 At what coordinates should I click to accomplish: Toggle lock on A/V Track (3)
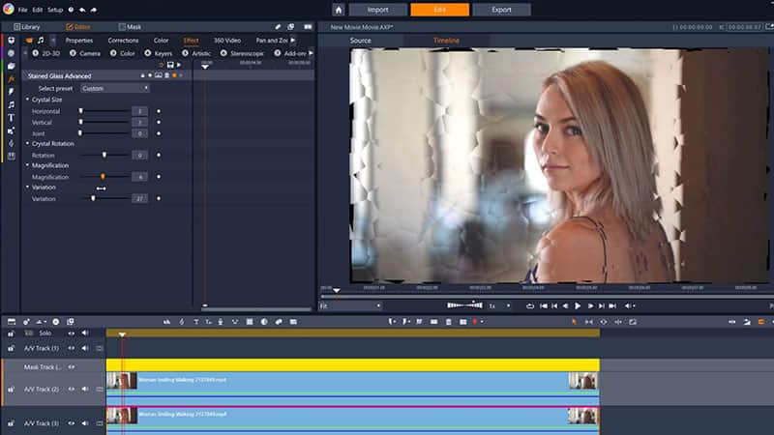[11, 423]
